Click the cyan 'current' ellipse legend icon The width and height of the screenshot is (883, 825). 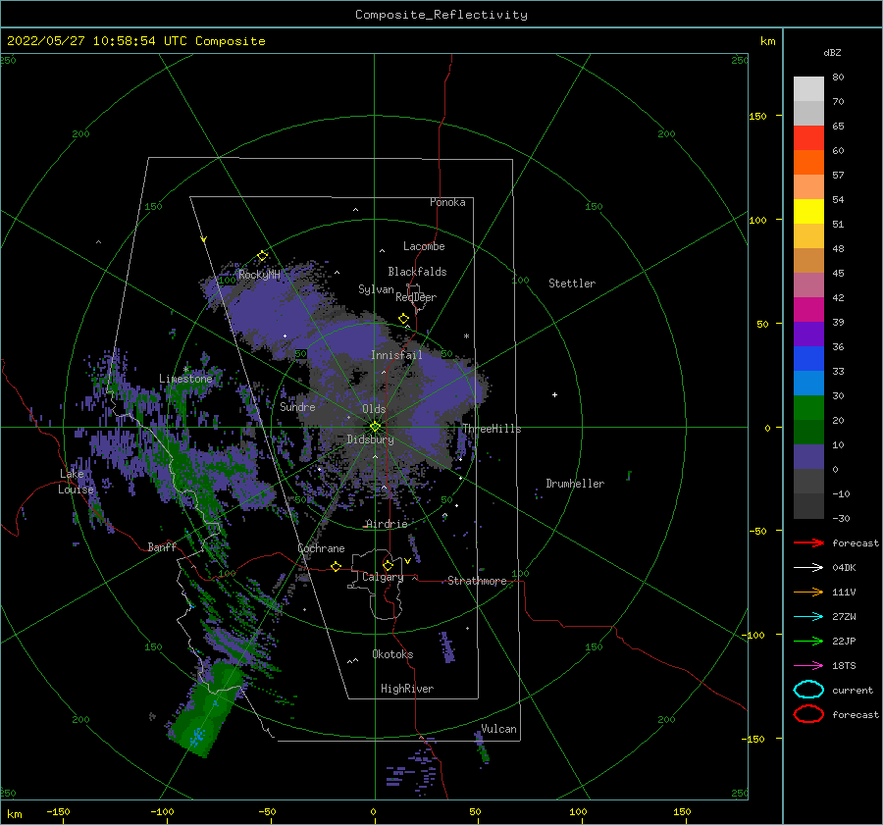click(808, 690)
